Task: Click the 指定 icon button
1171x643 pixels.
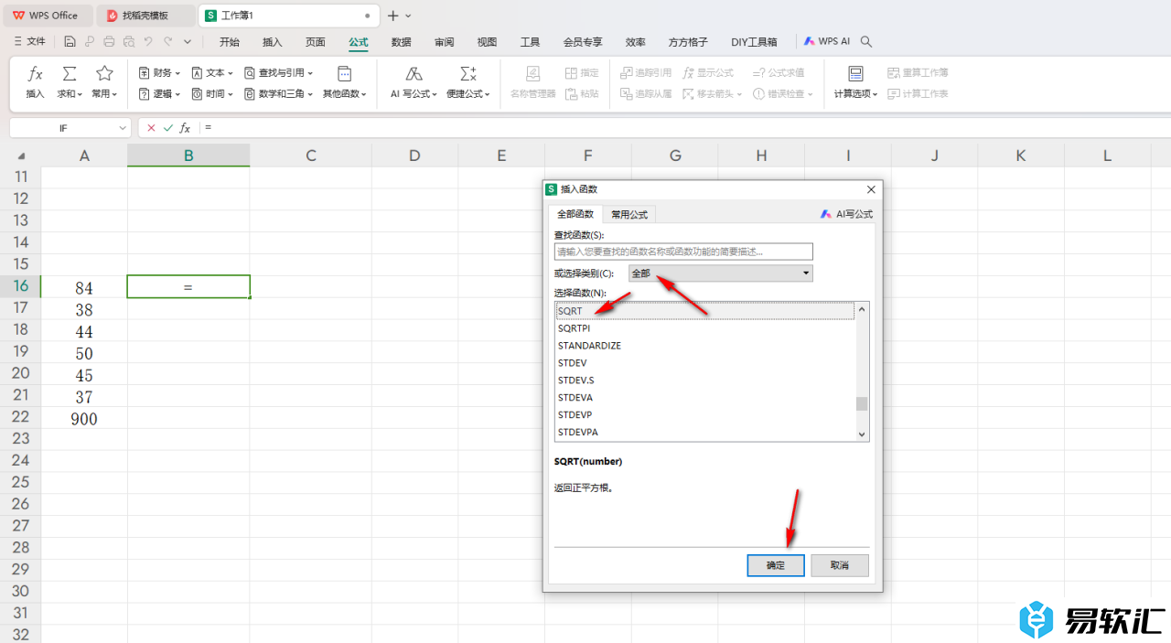Action: click(582, 72)
